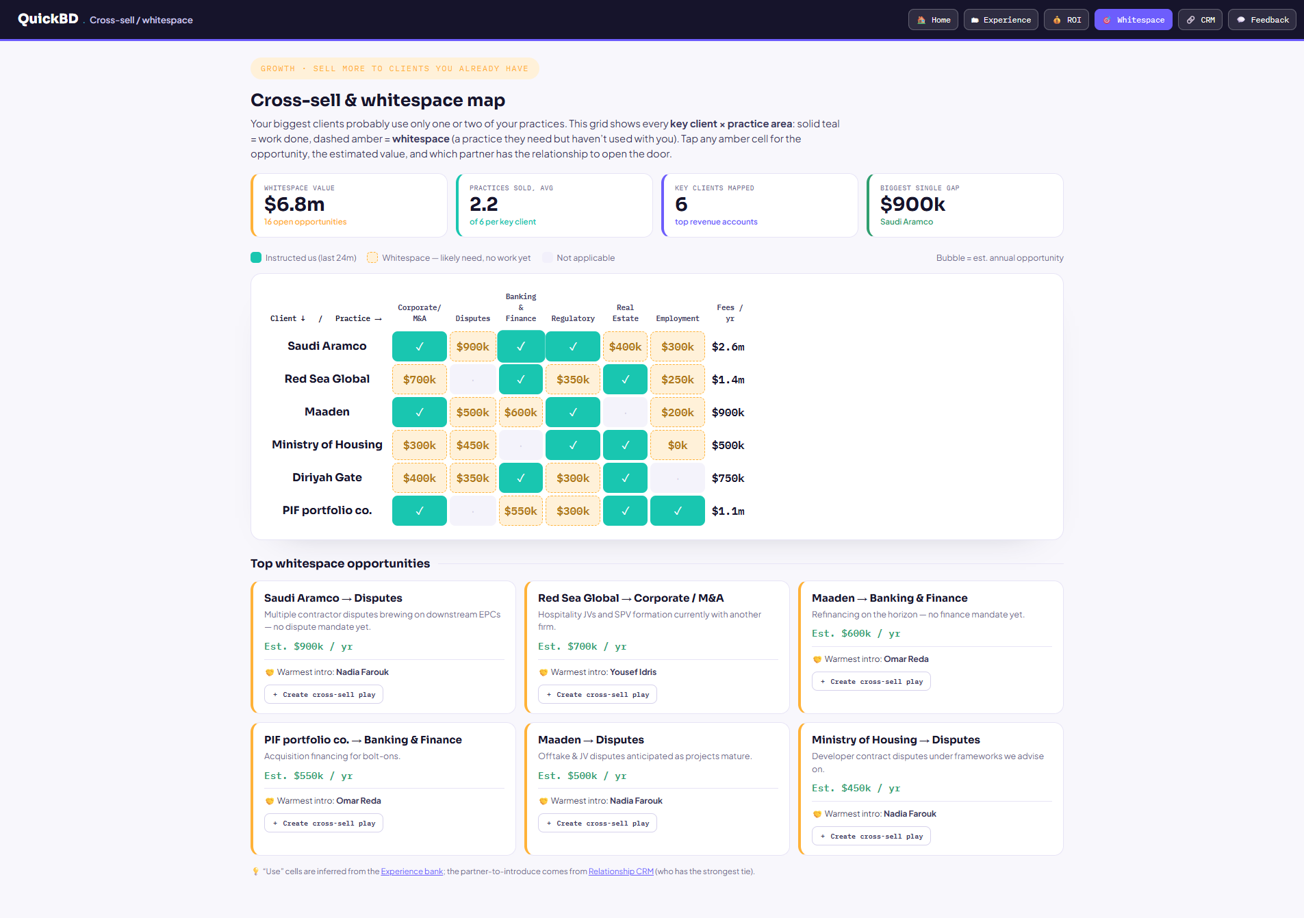Screen dimensions: 1304x918
Task: Click handshake icon in Maaden Disputes card
Action: [543, 802]
